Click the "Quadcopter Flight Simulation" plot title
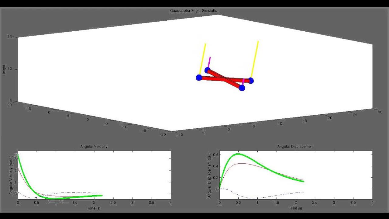Screen dimensions: 389x219 [x=194, y=11]
